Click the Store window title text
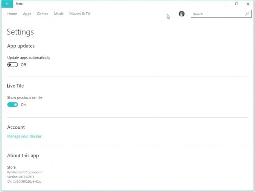The image size is (255, 192). (x=19, y=4)
